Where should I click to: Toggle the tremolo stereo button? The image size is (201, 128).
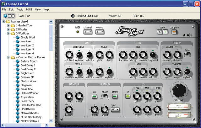pos(115,96)
